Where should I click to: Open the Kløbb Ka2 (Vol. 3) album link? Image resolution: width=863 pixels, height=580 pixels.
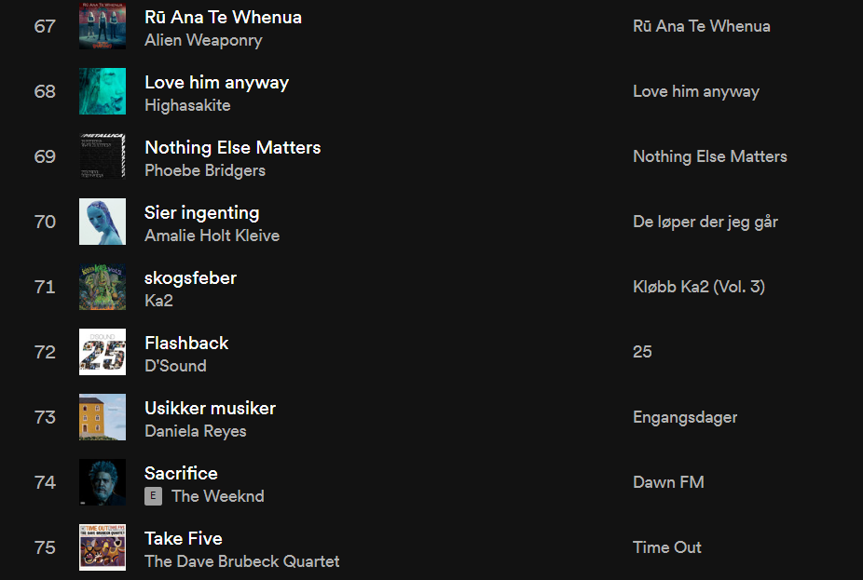coord(698,287)
